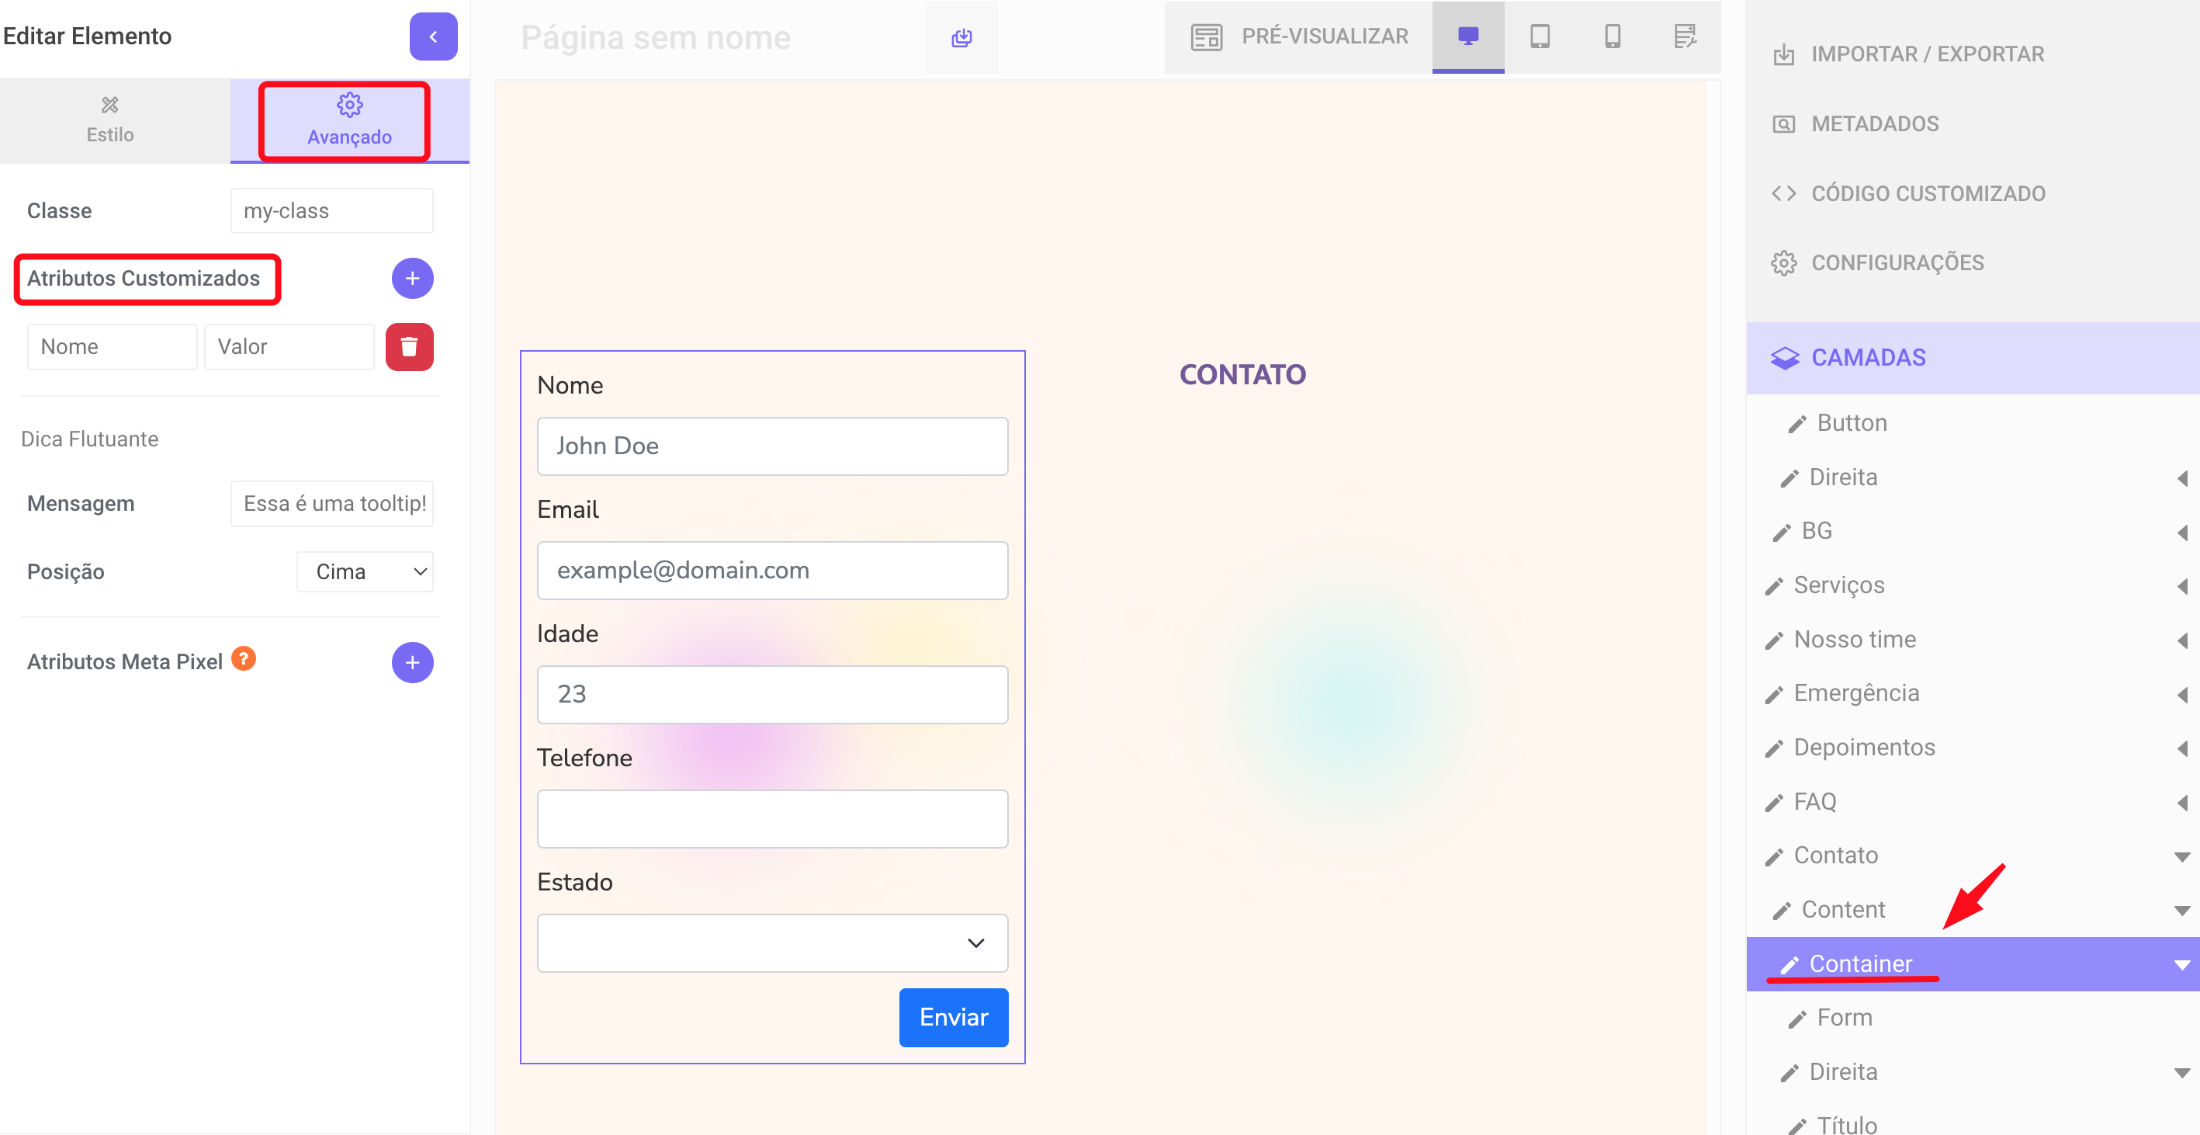Switch to tablet view icon

pyautogui.click(x=1539, y=36)
